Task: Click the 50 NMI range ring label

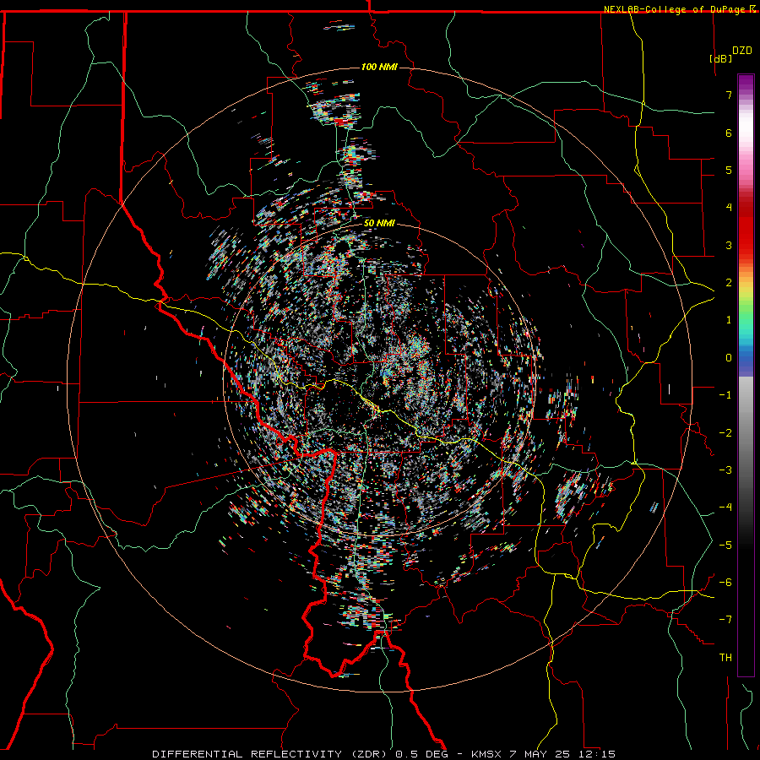Action: [379, 224]
